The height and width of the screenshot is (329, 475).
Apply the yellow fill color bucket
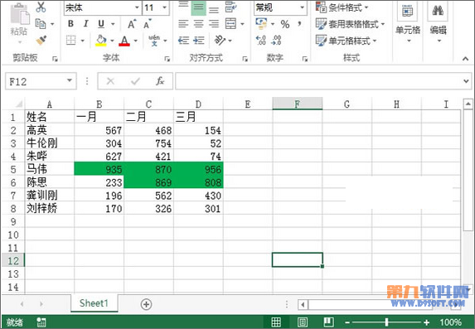coord(101,41)
